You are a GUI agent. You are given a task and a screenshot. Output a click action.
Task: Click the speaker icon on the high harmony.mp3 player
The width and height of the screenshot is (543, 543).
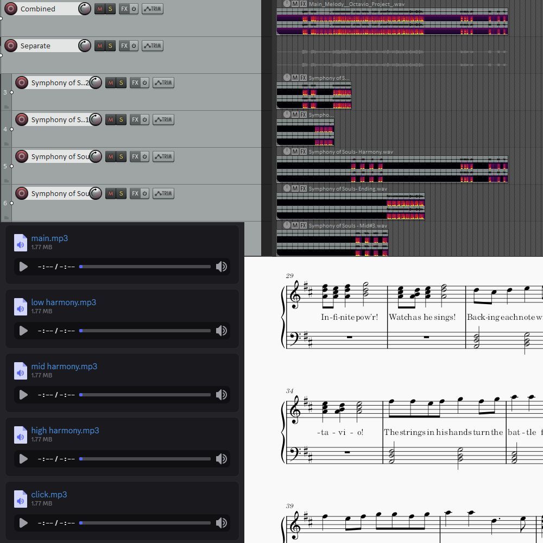click(222, 459)
